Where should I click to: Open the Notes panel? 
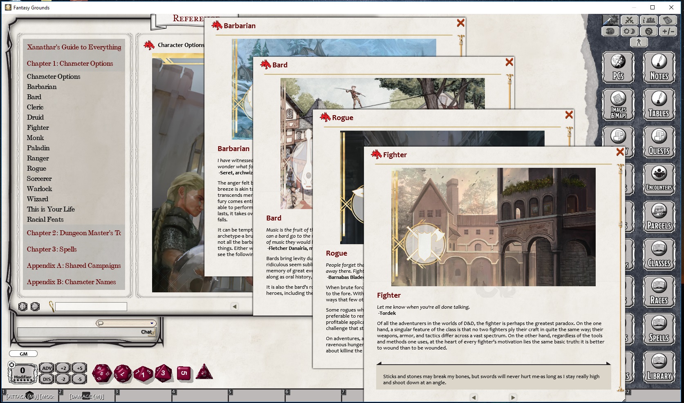coord(659,67)
